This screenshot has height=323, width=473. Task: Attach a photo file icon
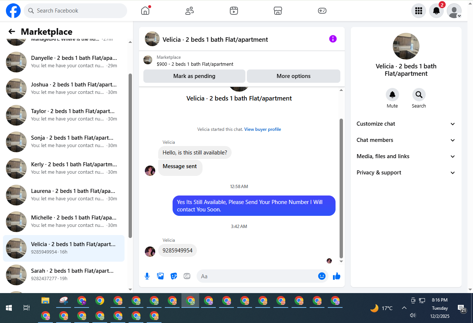pos(160,276)
